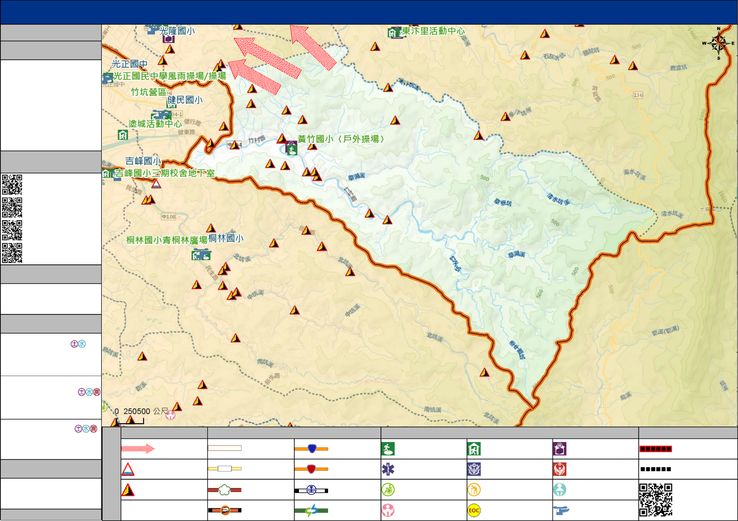The image size is (738, 521).
Task: Click the blue shield route symbol in the legend
Action: (x=312, y=448)
